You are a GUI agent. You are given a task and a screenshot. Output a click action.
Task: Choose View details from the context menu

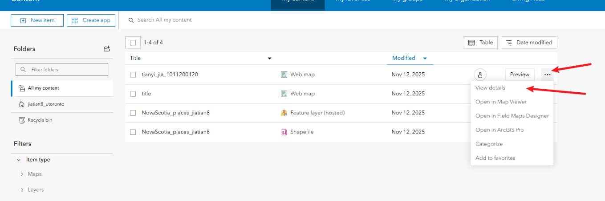pos(490,88)
